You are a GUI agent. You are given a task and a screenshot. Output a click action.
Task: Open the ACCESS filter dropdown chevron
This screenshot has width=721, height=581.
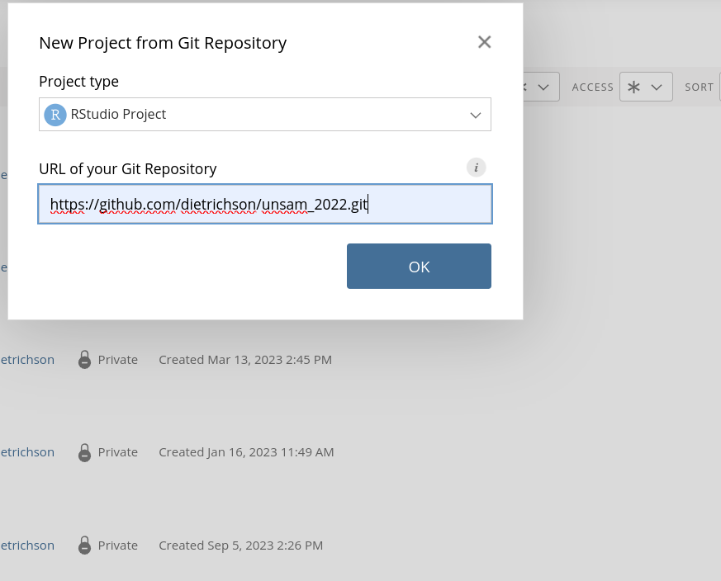[657, 87]
